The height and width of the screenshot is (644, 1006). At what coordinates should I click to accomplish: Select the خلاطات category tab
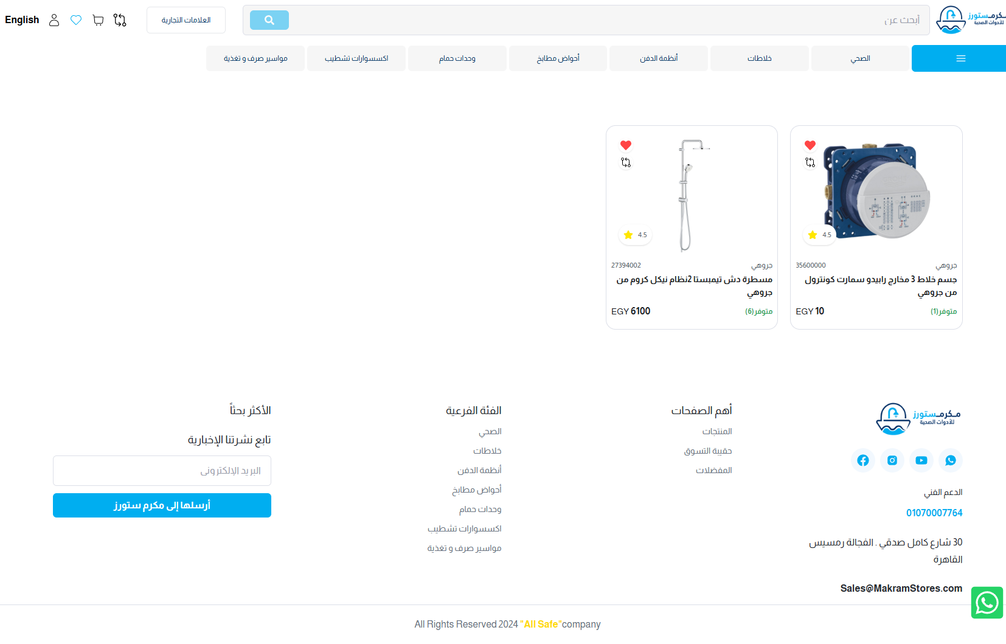tap(759, 58)
